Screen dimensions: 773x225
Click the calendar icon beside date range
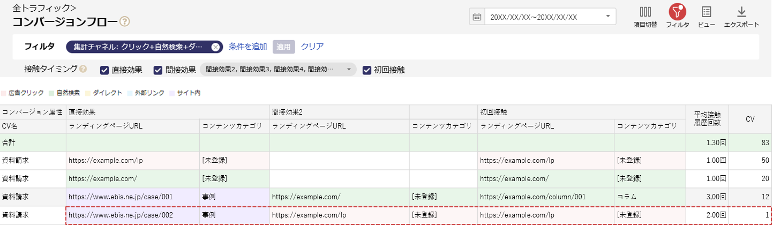(477, 17)
